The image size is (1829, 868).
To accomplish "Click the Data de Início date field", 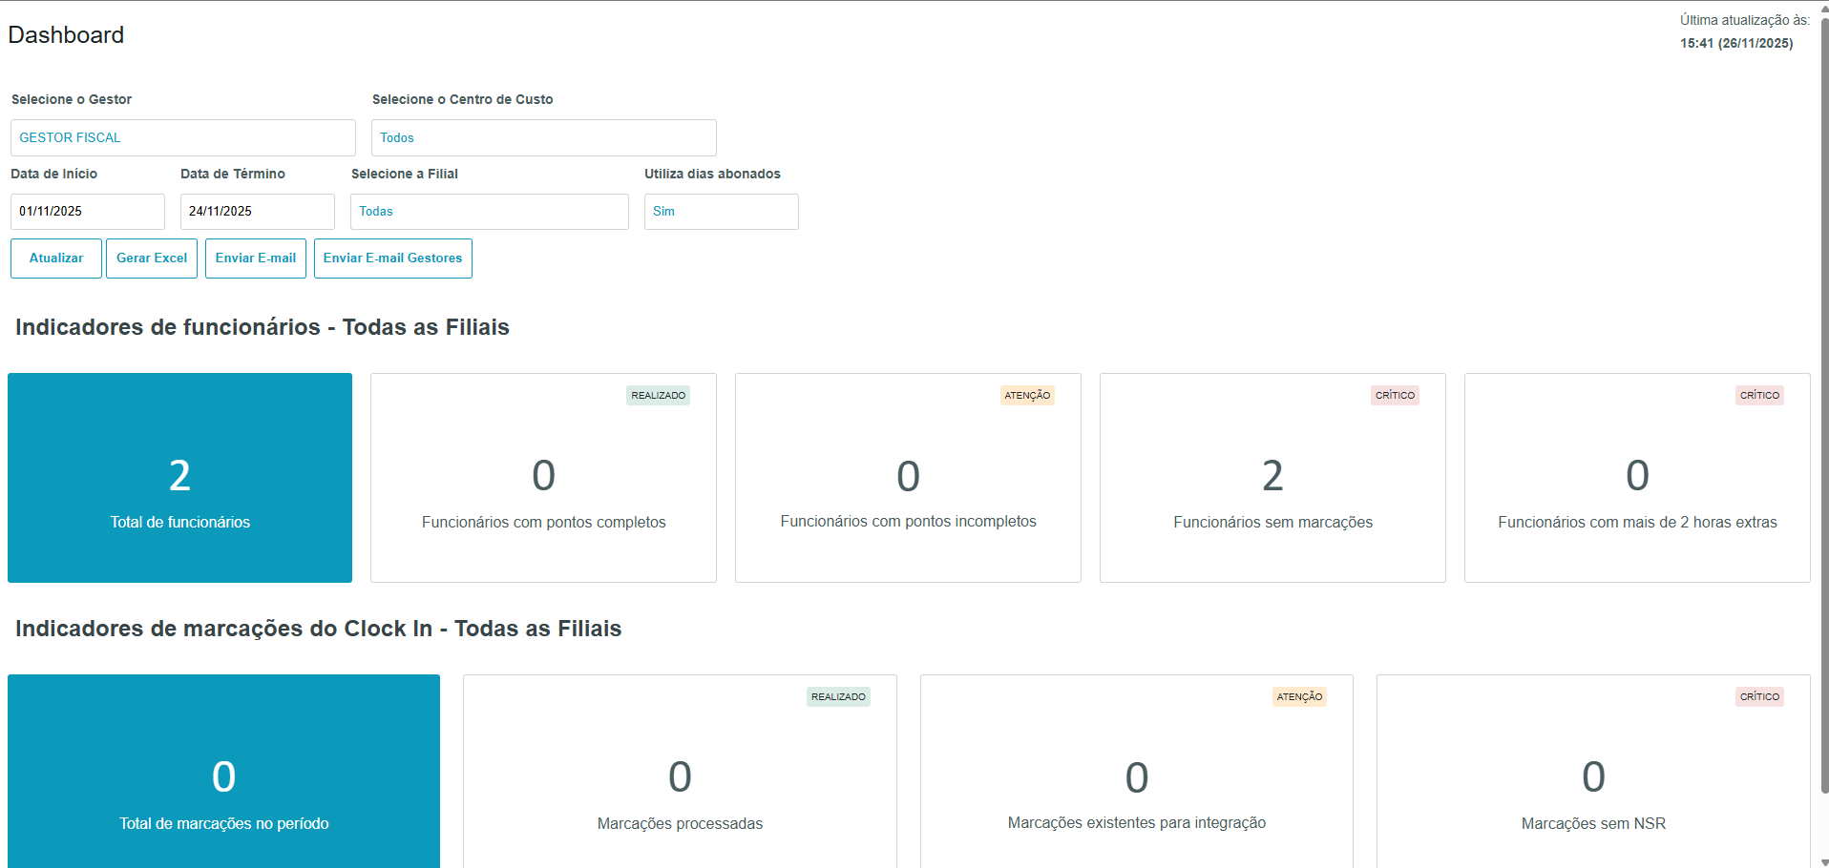I will click(x=87, y=212).
